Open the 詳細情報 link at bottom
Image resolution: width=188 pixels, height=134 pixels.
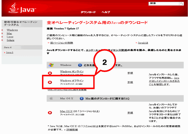point(72,130)
